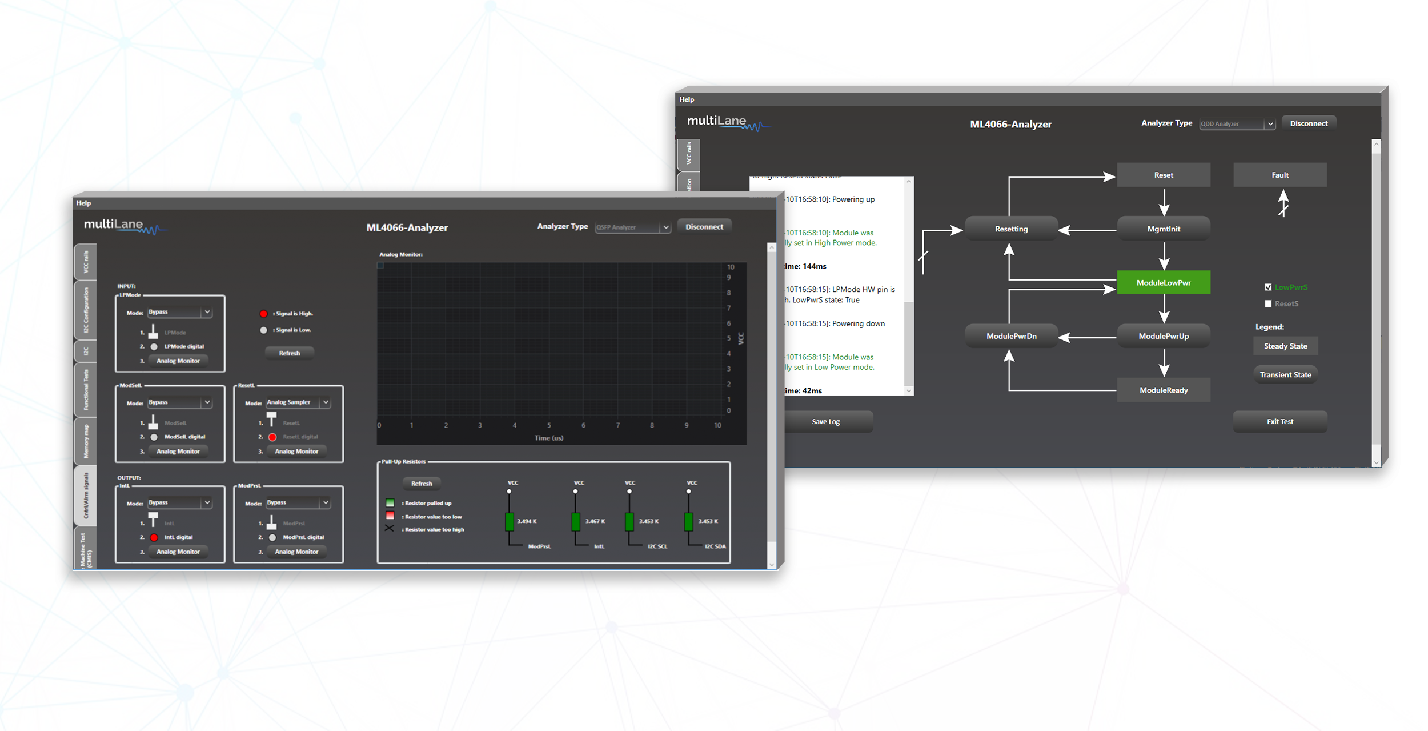The image size is (1428, 731).
Task: Switch to the Functional Tests tab
Action: click(86, 390)
